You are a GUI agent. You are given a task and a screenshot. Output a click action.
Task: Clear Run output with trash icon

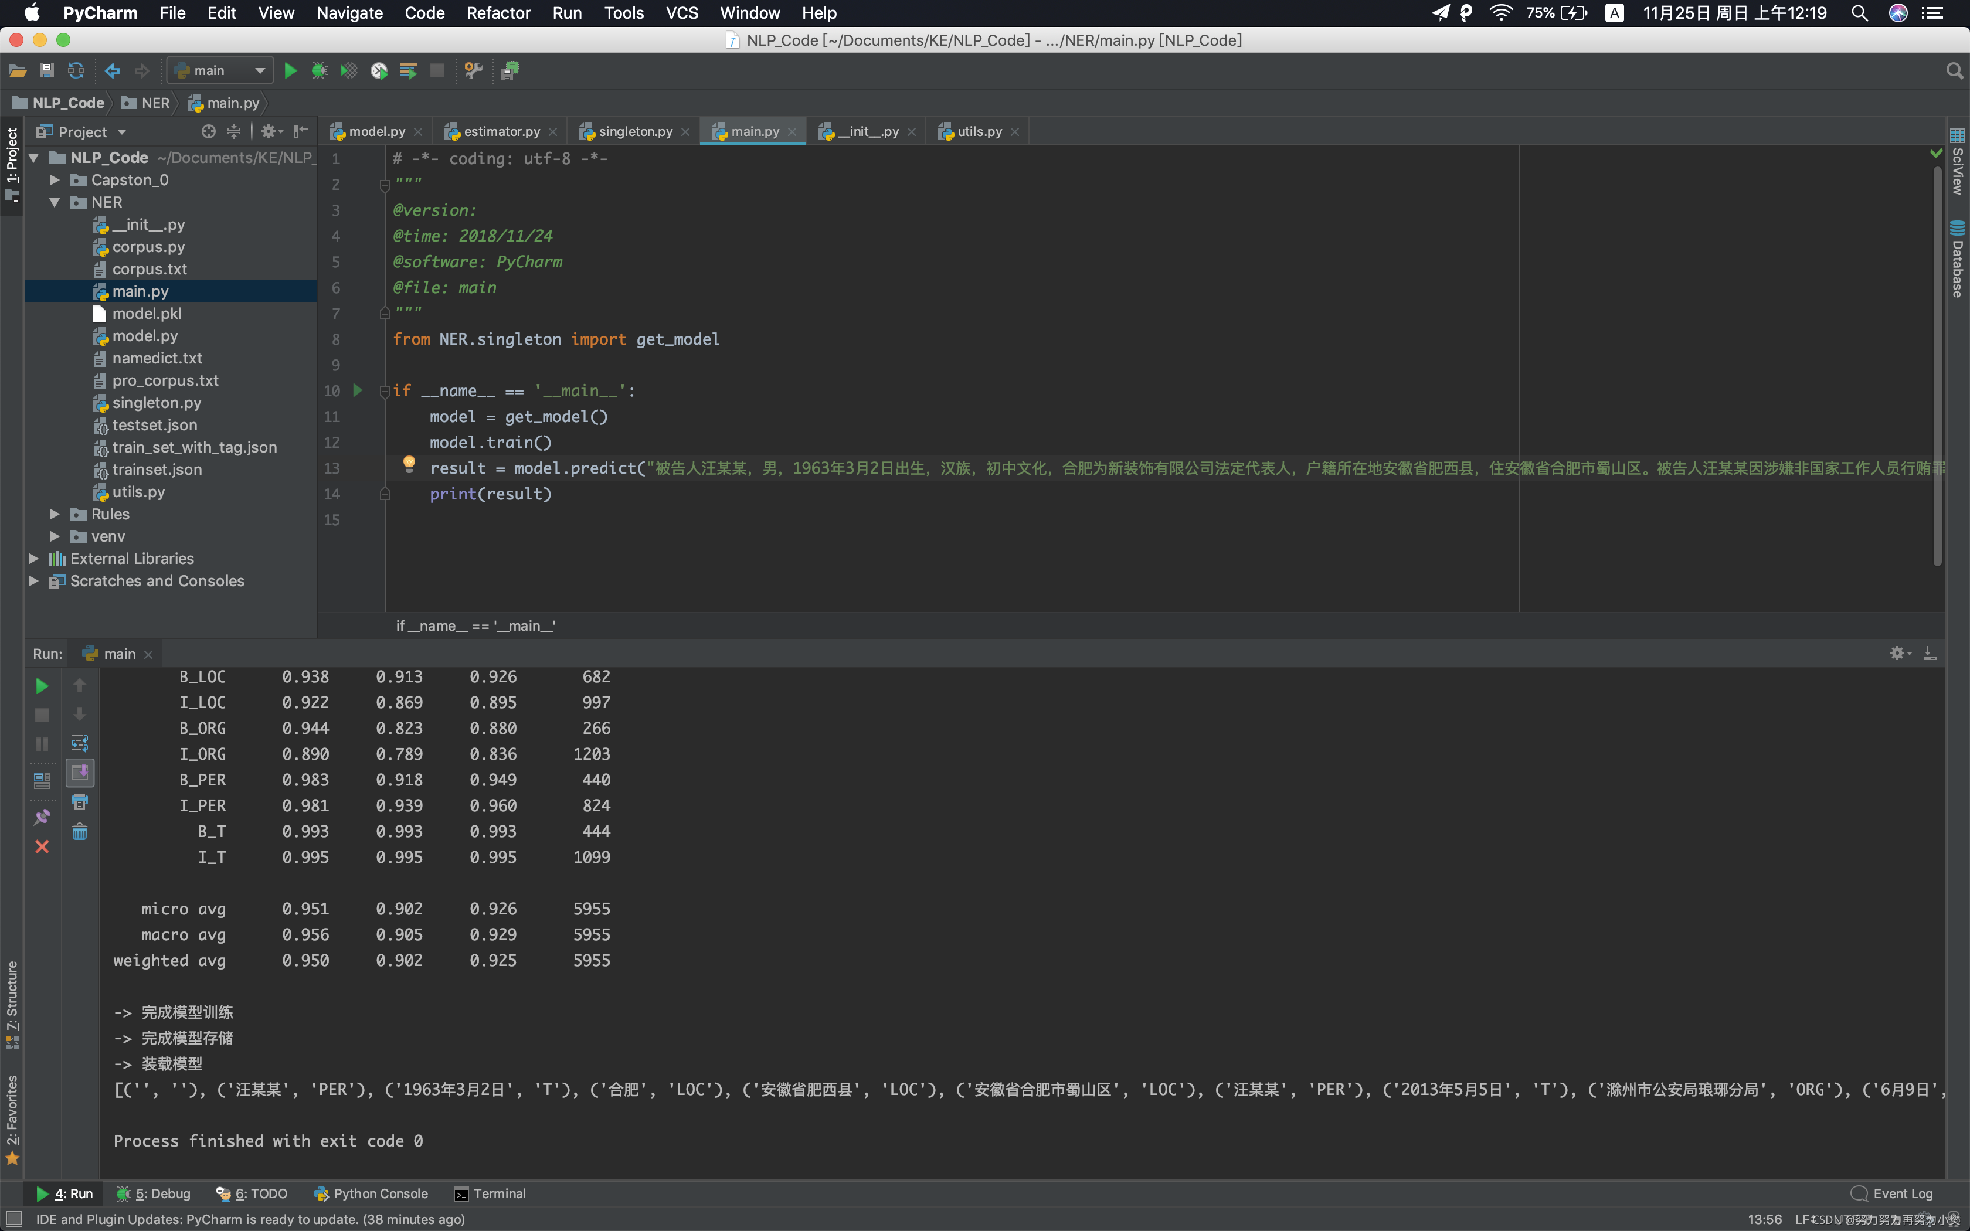pyautogui.click(x=80, y=831)
